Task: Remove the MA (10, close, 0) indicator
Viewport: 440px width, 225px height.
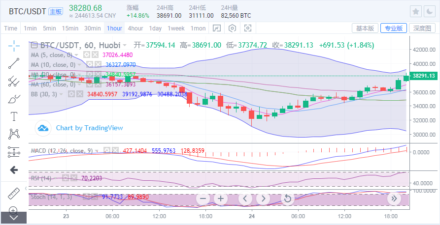Action: (x=98, y=65)
